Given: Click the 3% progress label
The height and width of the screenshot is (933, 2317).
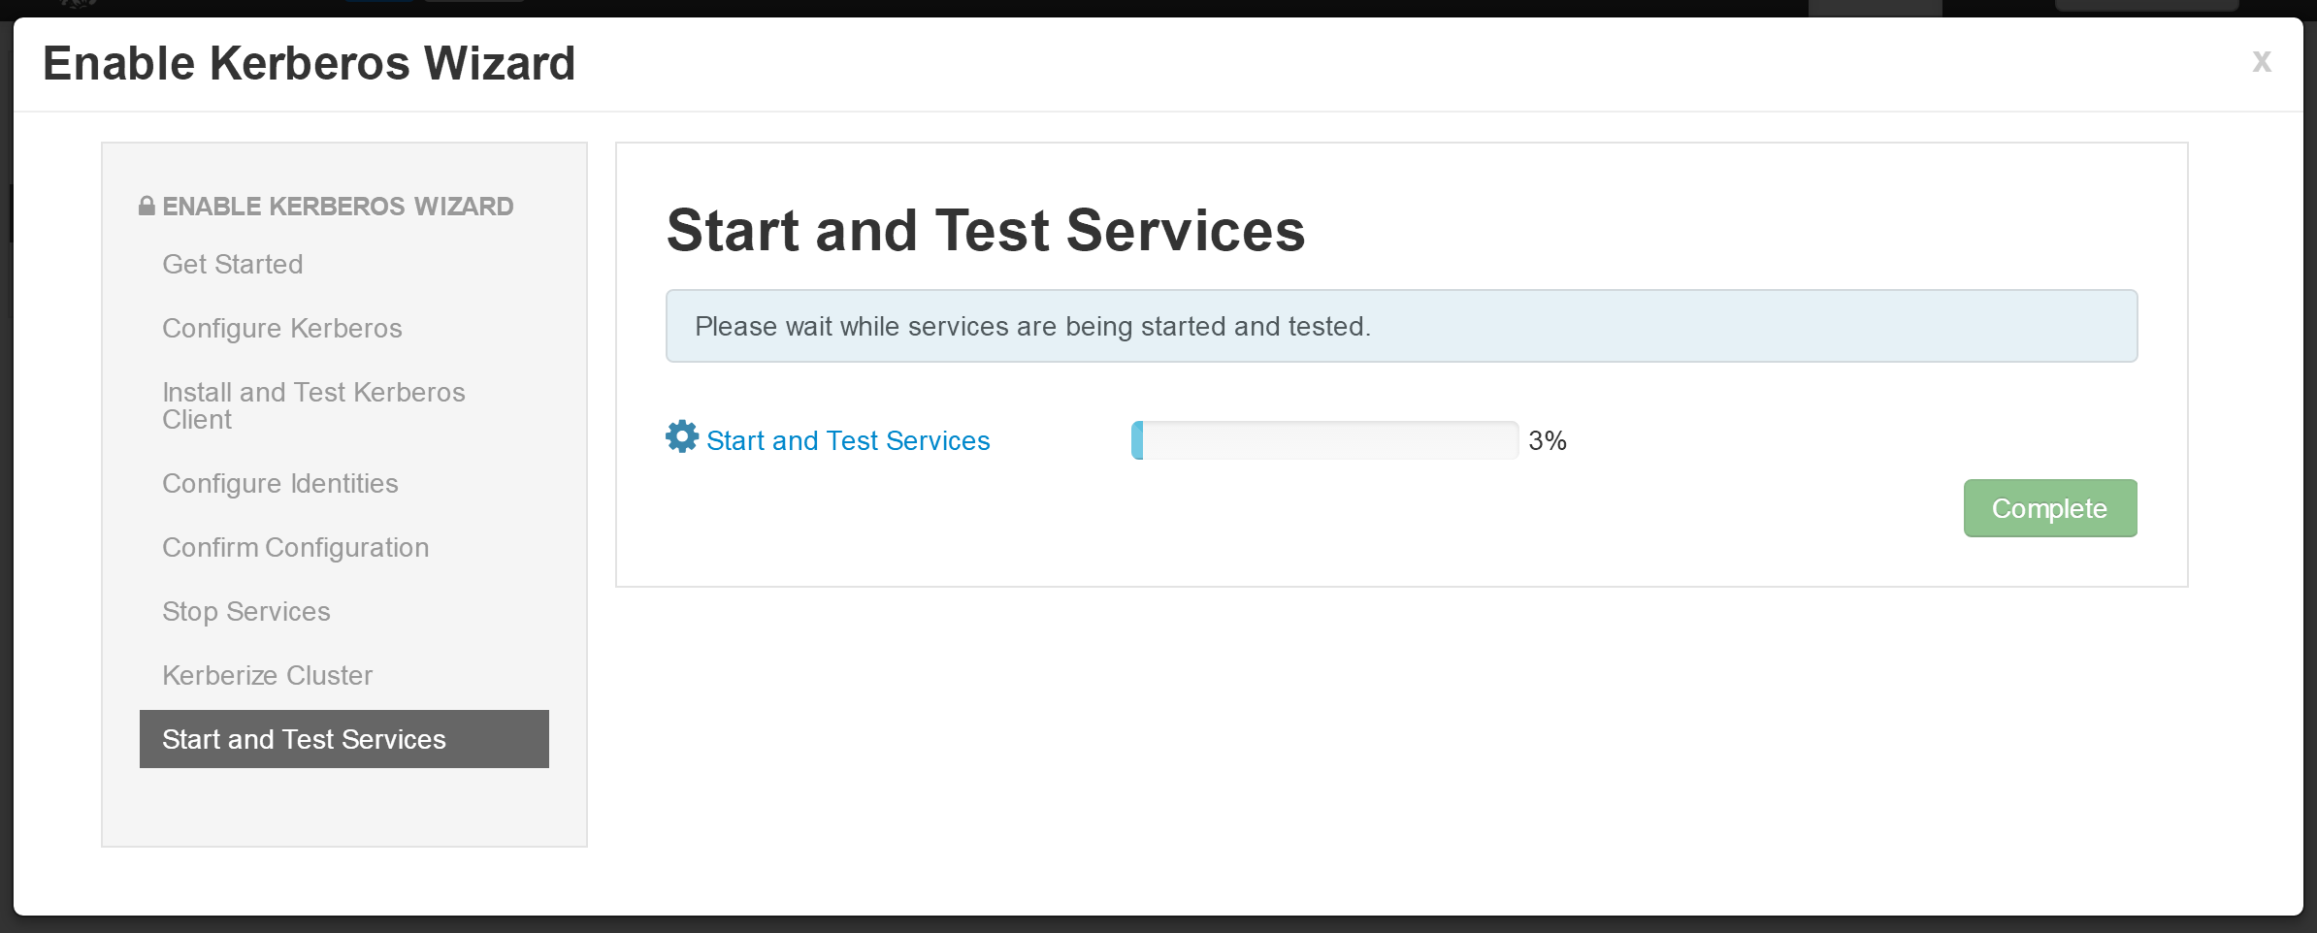Looking at the screenshot, I should (x=1548, y=440).
